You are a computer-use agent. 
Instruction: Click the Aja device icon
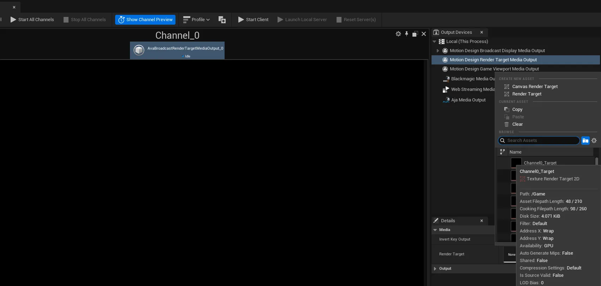click(x=446, y=100)
